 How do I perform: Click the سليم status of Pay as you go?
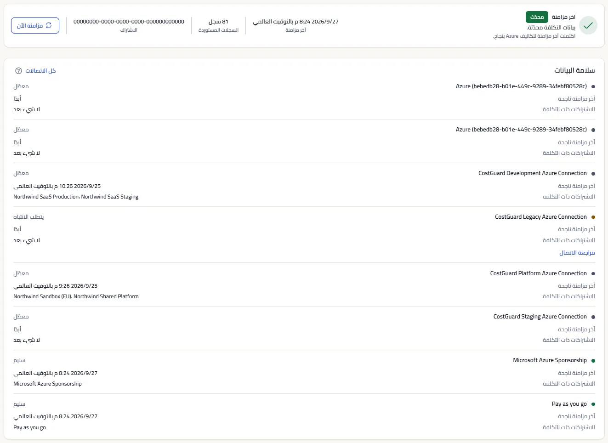coord(19,404)
